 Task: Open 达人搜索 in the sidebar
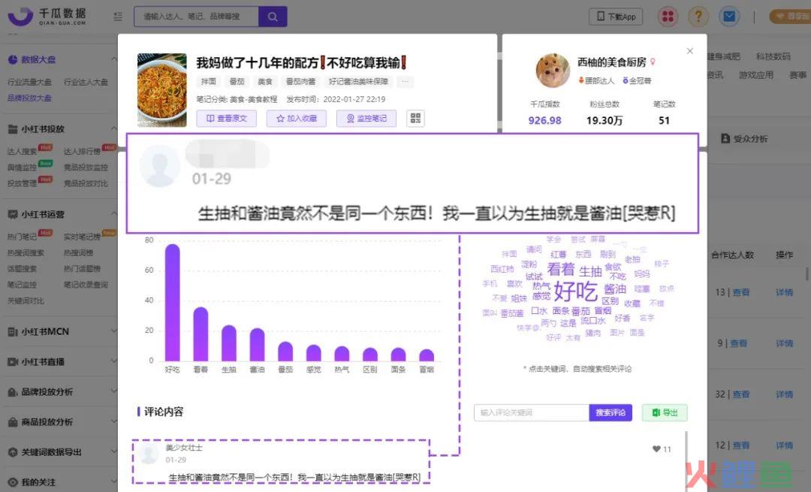tap(23, 152)
